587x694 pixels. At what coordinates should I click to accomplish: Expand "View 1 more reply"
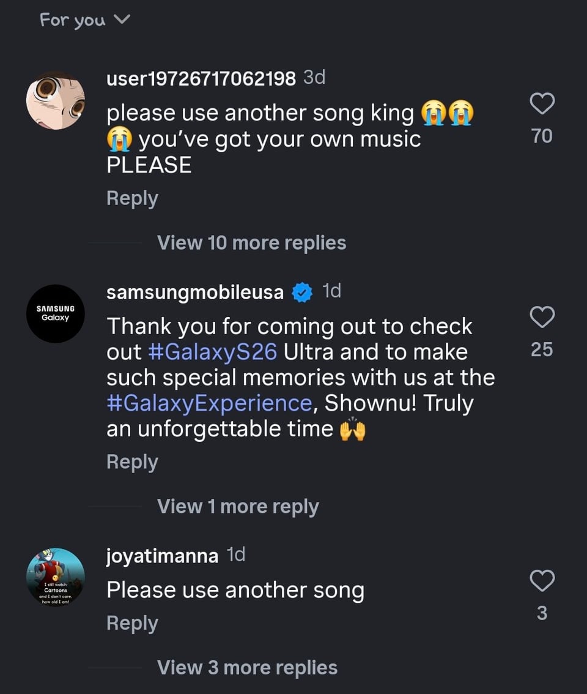click(238, 507)
